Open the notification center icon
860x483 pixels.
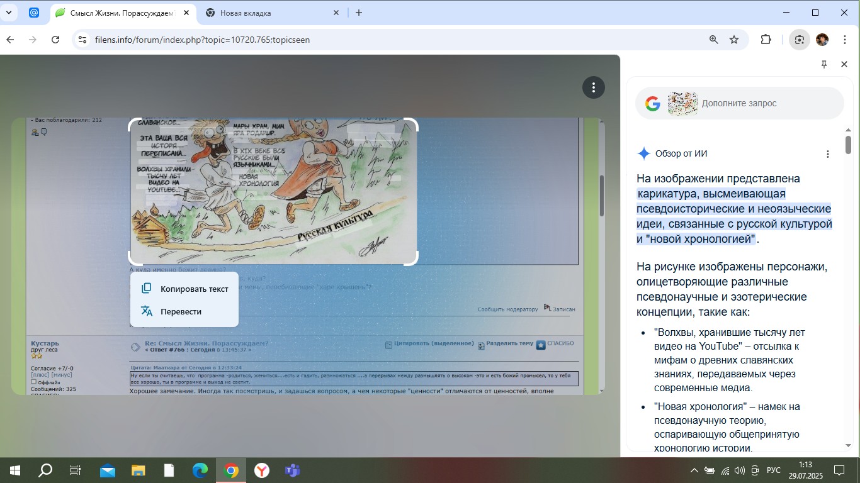tap(839, 470)
